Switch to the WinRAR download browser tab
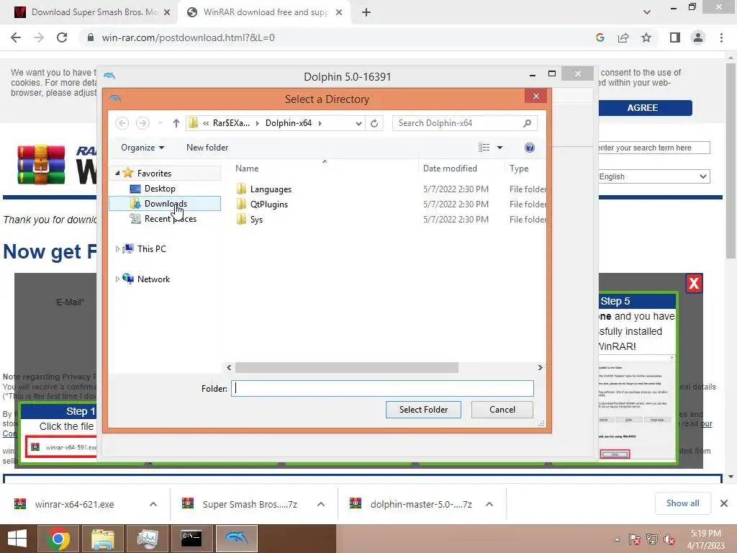 tap(266, 12)
